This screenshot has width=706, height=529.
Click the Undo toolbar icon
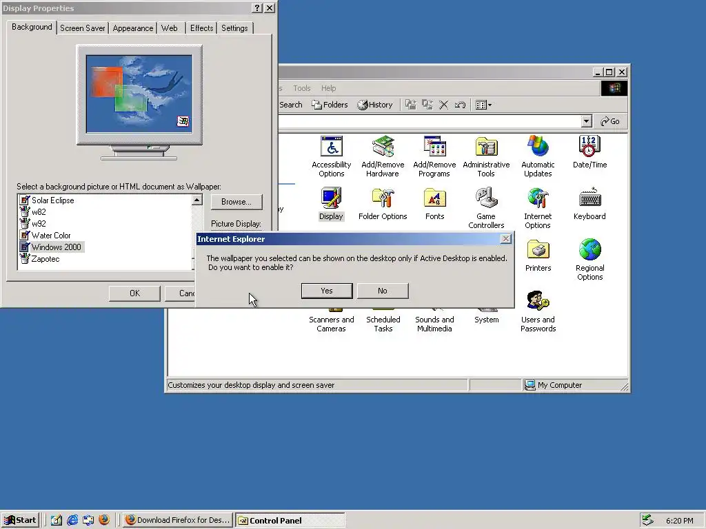point(460,105)
